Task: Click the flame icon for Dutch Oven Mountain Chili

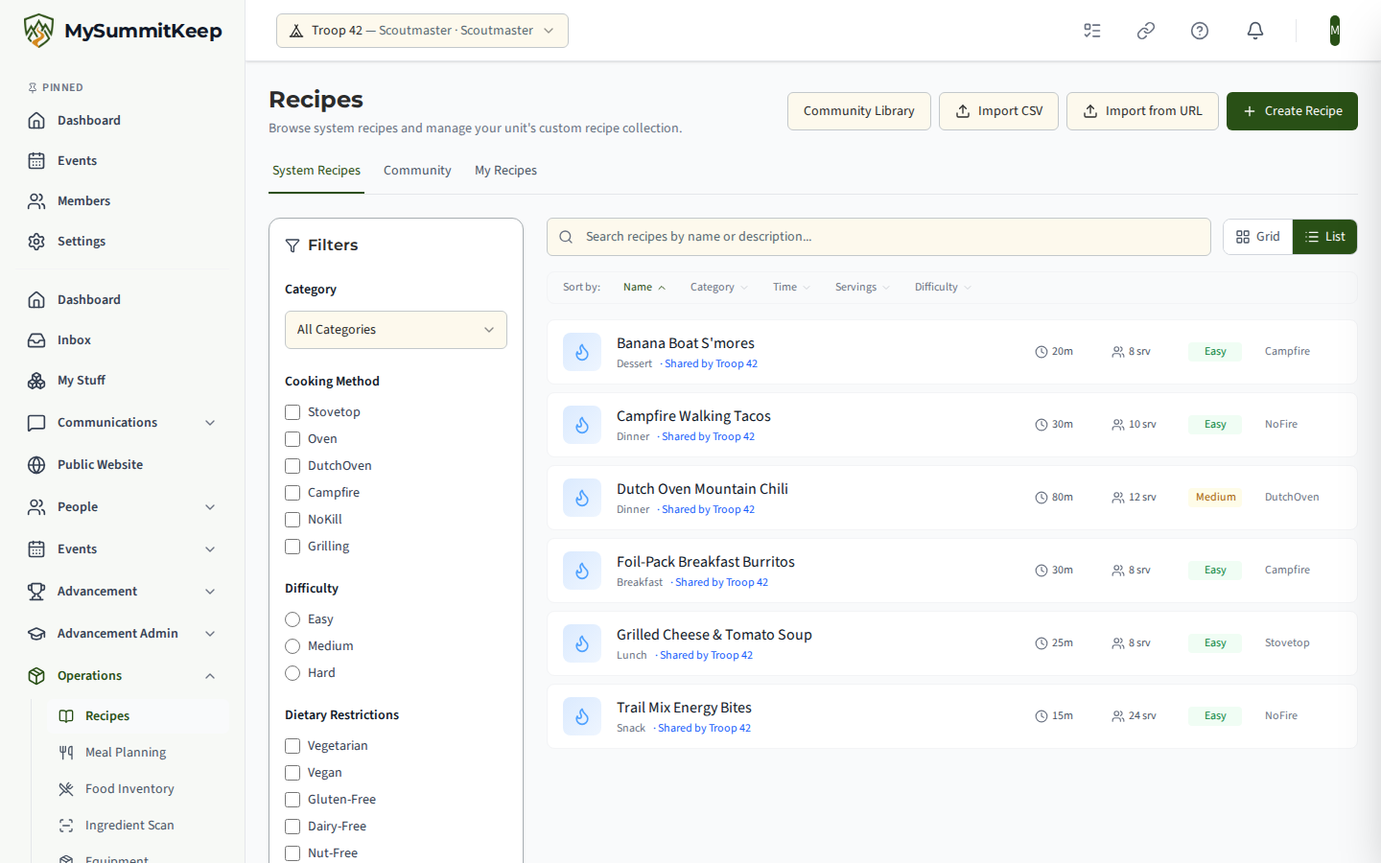Action: coord(582,498)
